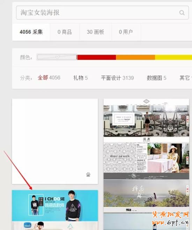Filter results by orange color
This screenshot has width=192, height=230.
point(135,57)
